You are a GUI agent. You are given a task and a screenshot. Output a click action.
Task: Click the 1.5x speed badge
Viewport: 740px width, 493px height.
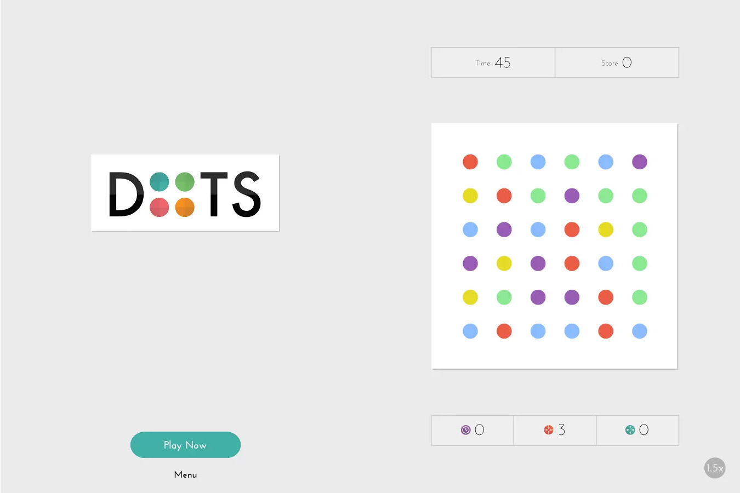(715, 468)
